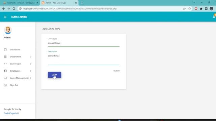
Task: Click the Sign Out icon
Action: click(5, 85)
